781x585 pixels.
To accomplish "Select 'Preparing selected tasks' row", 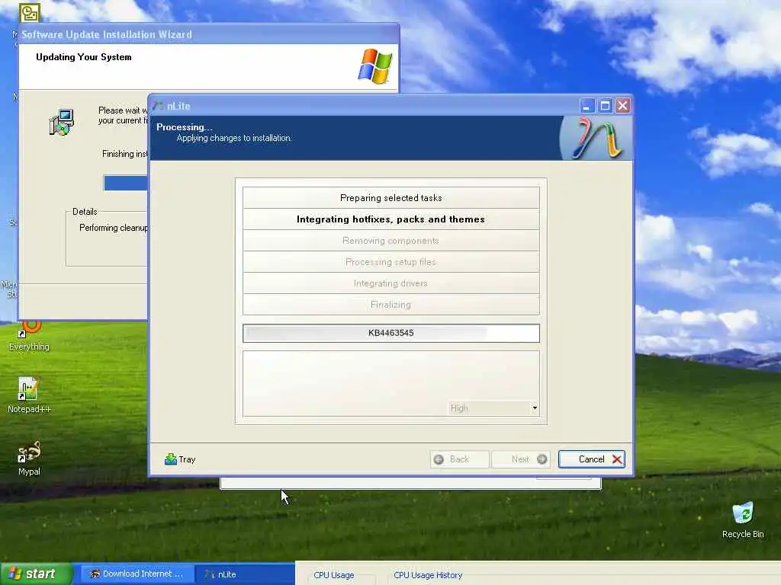I will 391,198.
